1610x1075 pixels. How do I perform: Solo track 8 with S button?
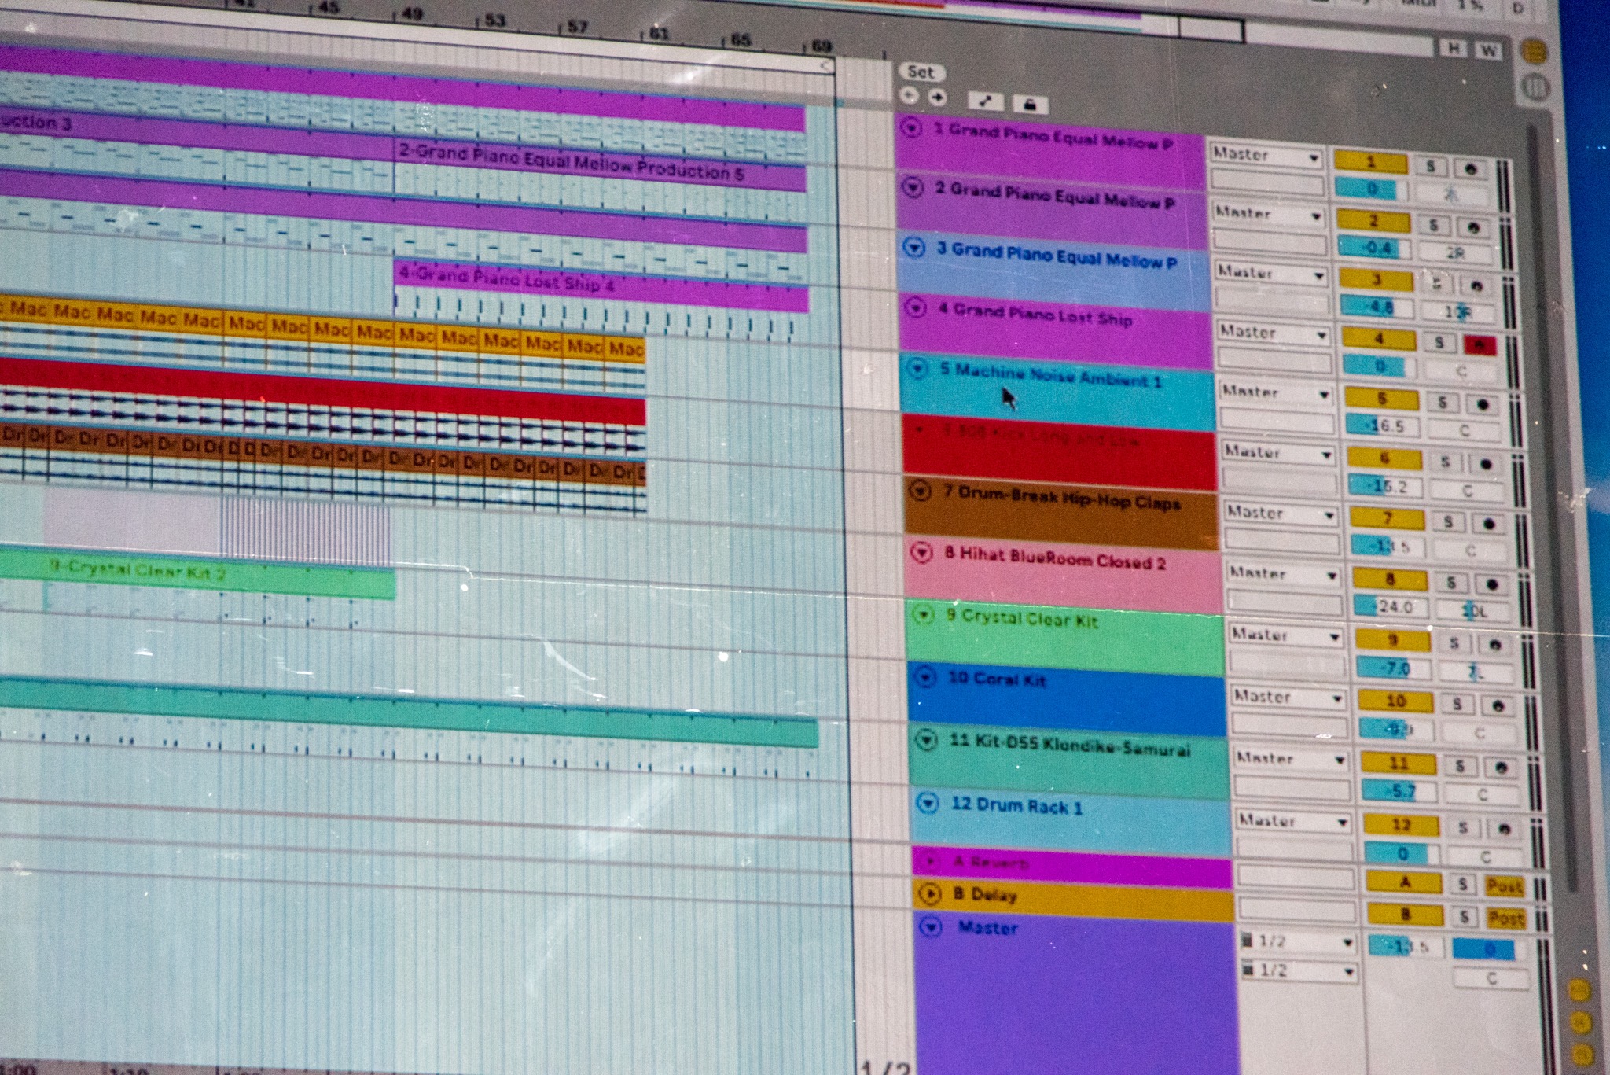(1451, 583)
